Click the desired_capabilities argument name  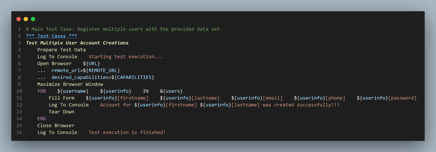point(80,77)
